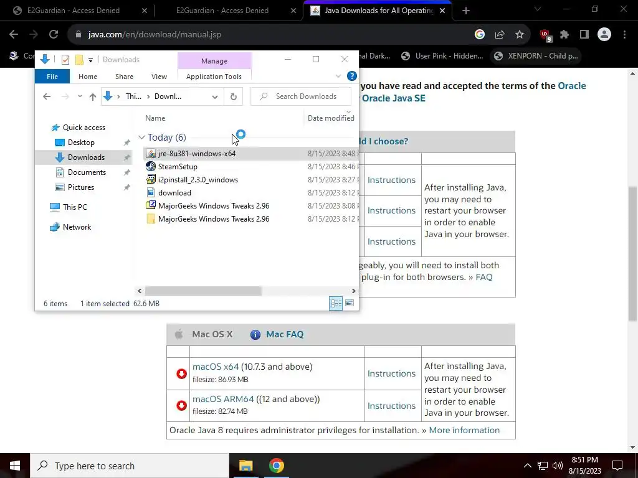This screenshot has width=638, height=478.
Task: Click the macOS ARM64 download link
Action: (x=223, y=399)
